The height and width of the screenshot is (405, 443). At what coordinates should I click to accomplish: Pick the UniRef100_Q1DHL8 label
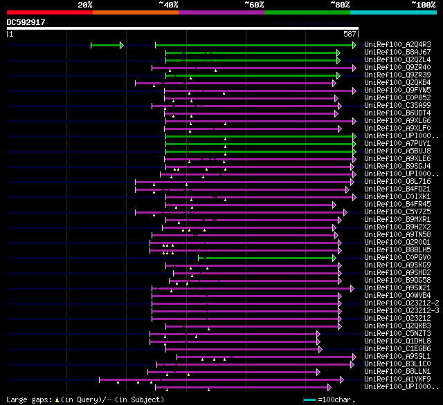(x=397, y=341)
